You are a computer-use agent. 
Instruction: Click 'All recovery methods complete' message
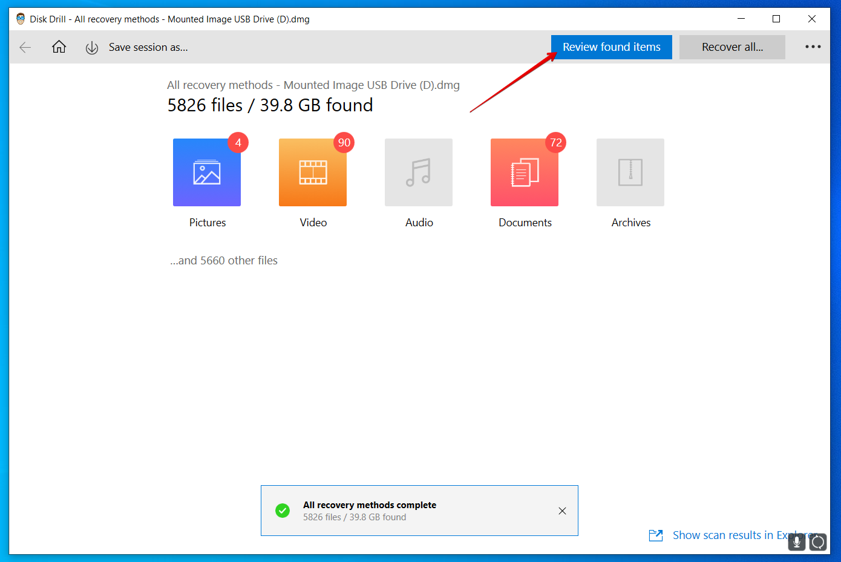370,505
